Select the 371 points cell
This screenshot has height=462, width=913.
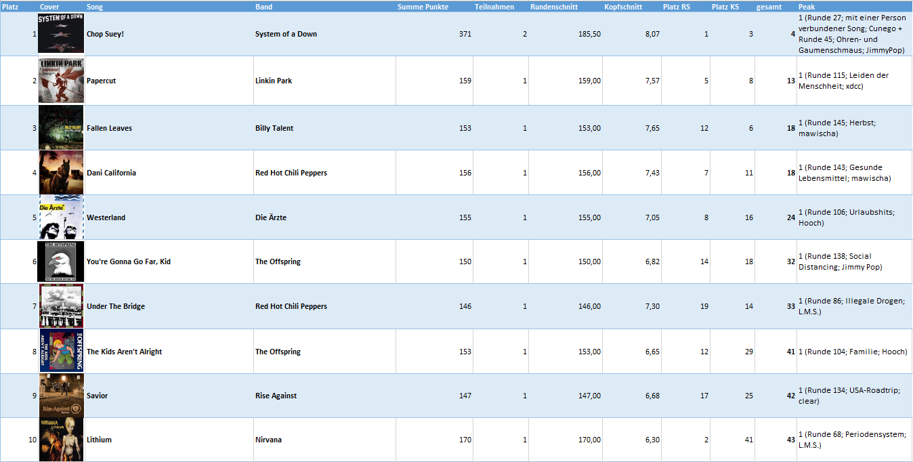[x=434, y=34]
